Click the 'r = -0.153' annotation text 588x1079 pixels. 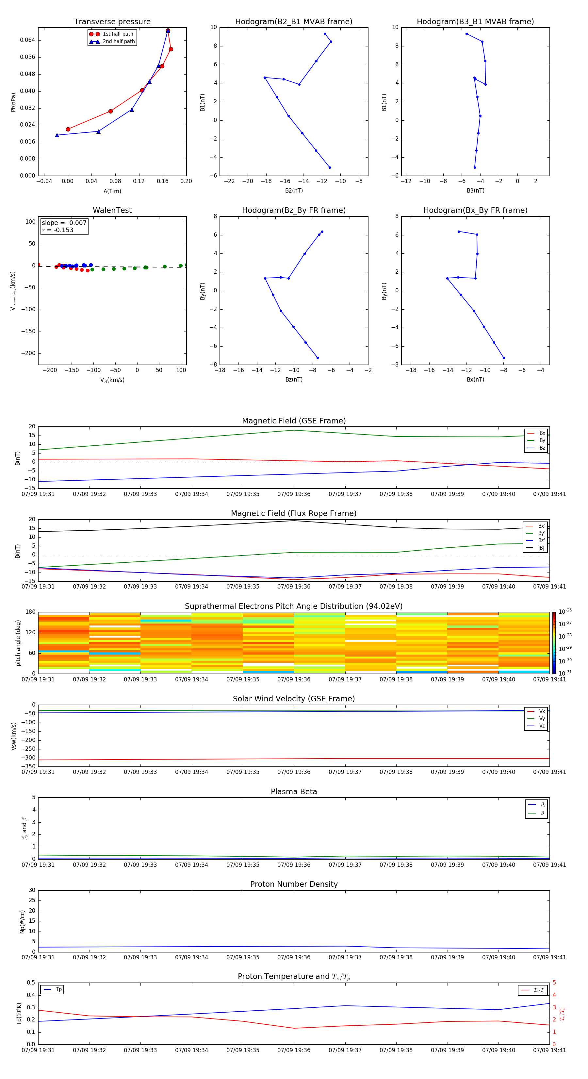58,230
